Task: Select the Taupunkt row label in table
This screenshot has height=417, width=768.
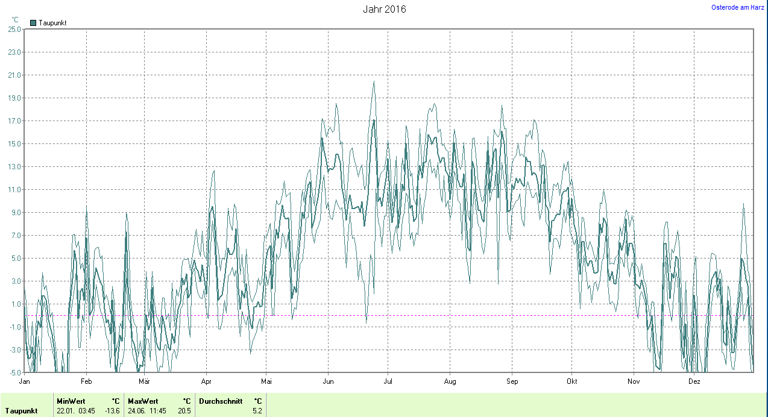Action: click(x=22, y=411)
